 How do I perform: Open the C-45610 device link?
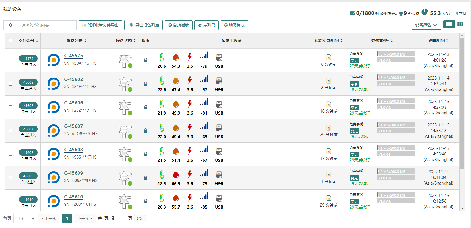(x=74, y=197)
